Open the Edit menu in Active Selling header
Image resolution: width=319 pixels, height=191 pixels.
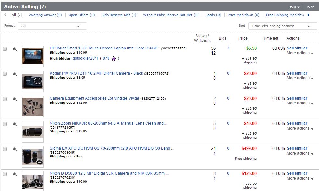pyautogui.click(x=295, y=7)
